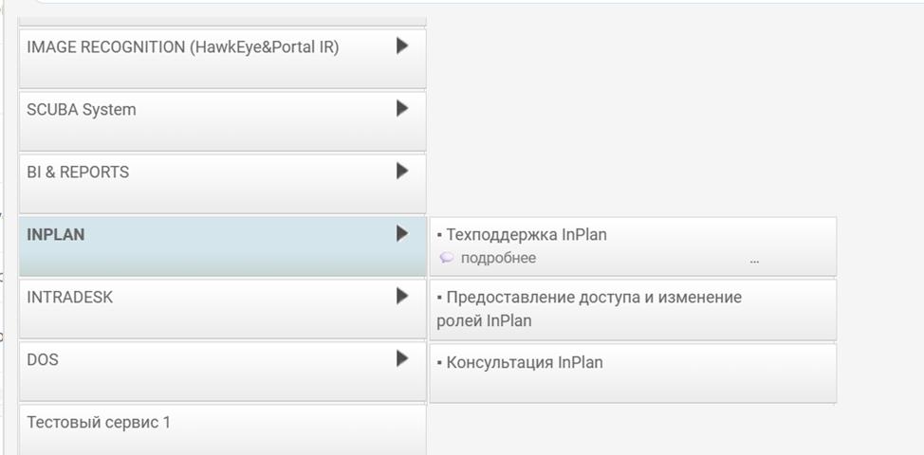Open the DOS service category

click(x=43, y=360)
